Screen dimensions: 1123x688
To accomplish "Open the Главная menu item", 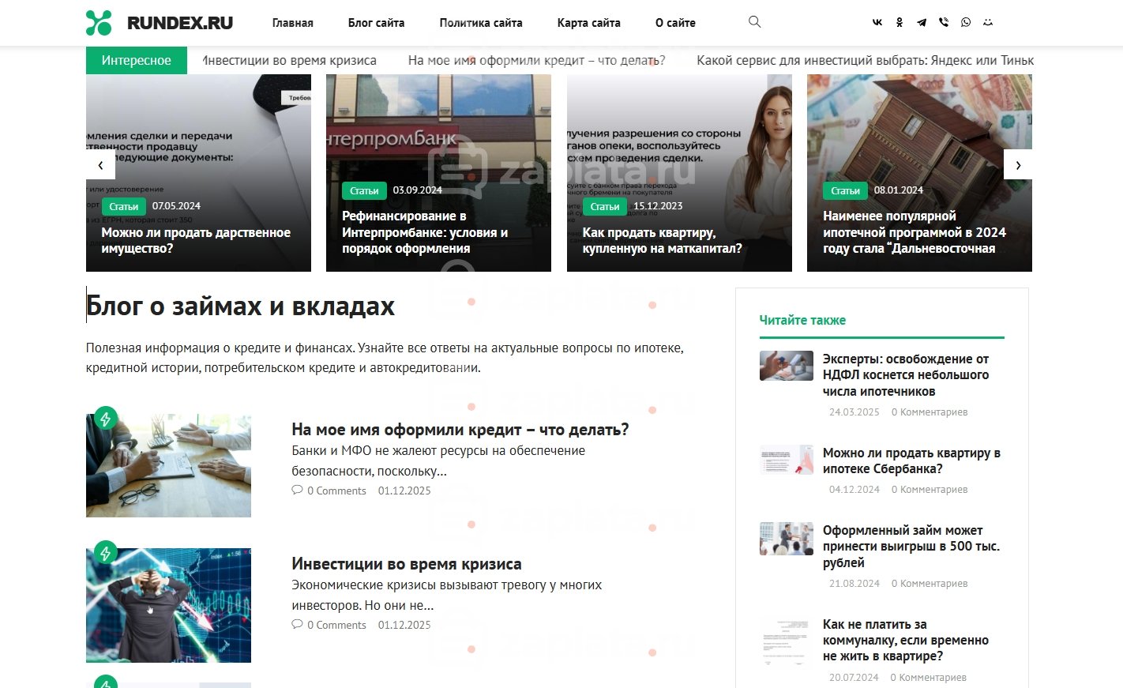I will click(293, 23).
